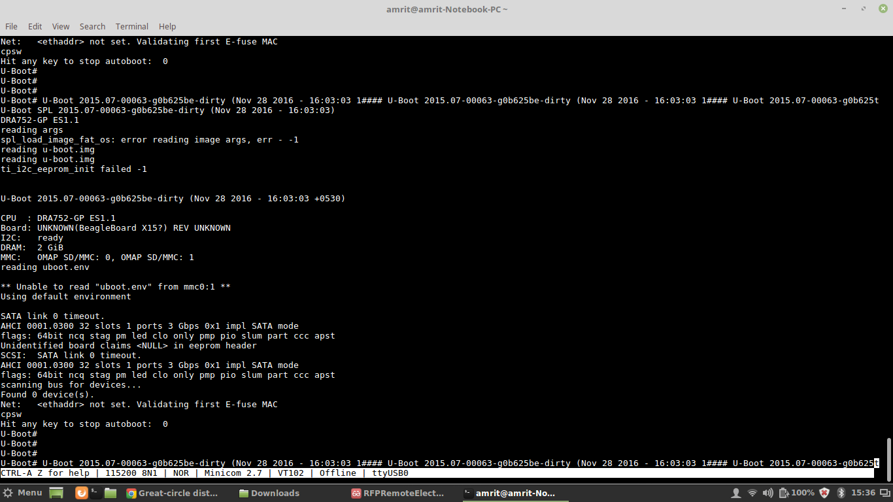Open the File menu
Image resolution: width=893 pixels, height=502 pixels.
pyautogui.click(x=11, y=26)
